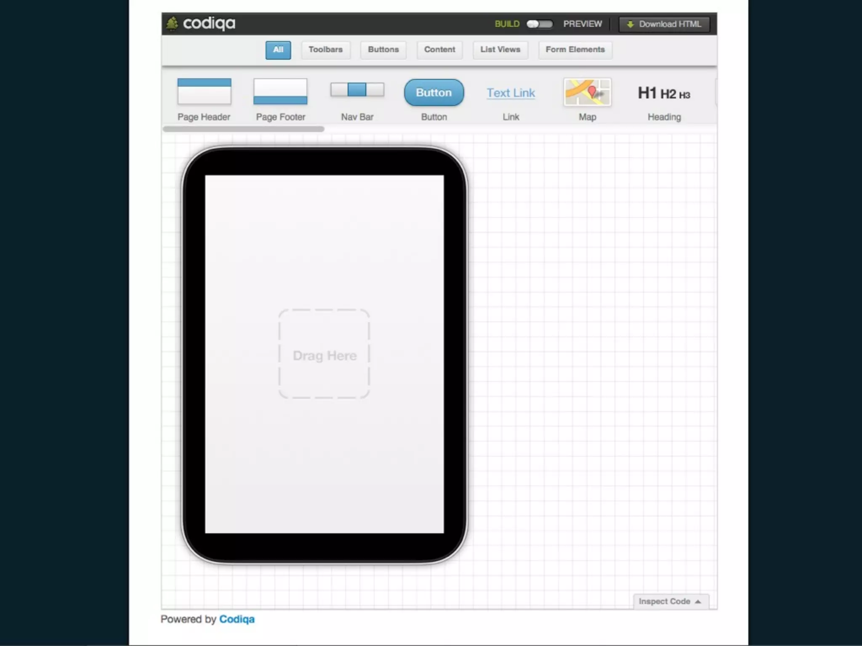The height and width of the screenshot is (646, 862).
Task: Click the Download HTML button
Action: pos(664,24)
